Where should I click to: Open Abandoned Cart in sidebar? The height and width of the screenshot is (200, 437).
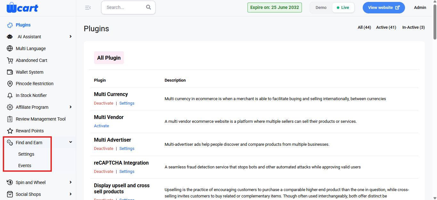tap(31, 60)
